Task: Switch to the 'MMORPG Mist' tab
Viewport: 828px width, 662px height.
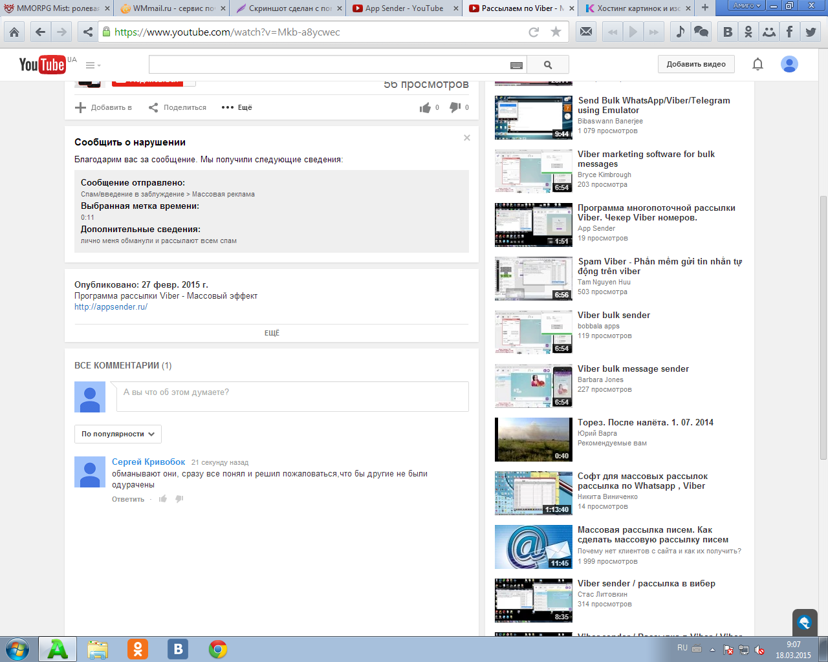Action: pos(56,8)
